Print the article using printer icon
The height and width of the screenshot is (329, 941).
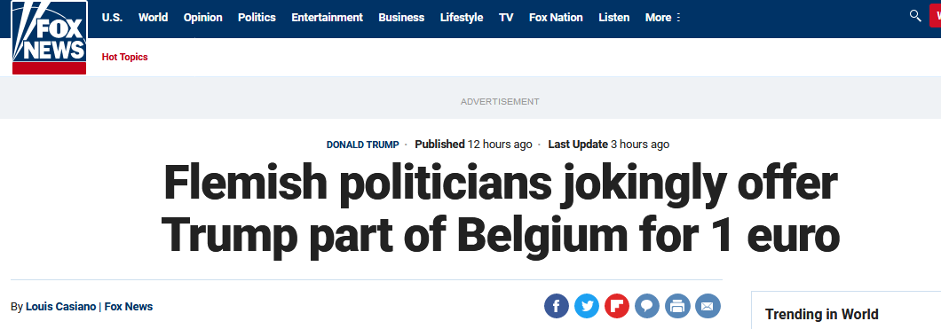(x=677, y=307)
